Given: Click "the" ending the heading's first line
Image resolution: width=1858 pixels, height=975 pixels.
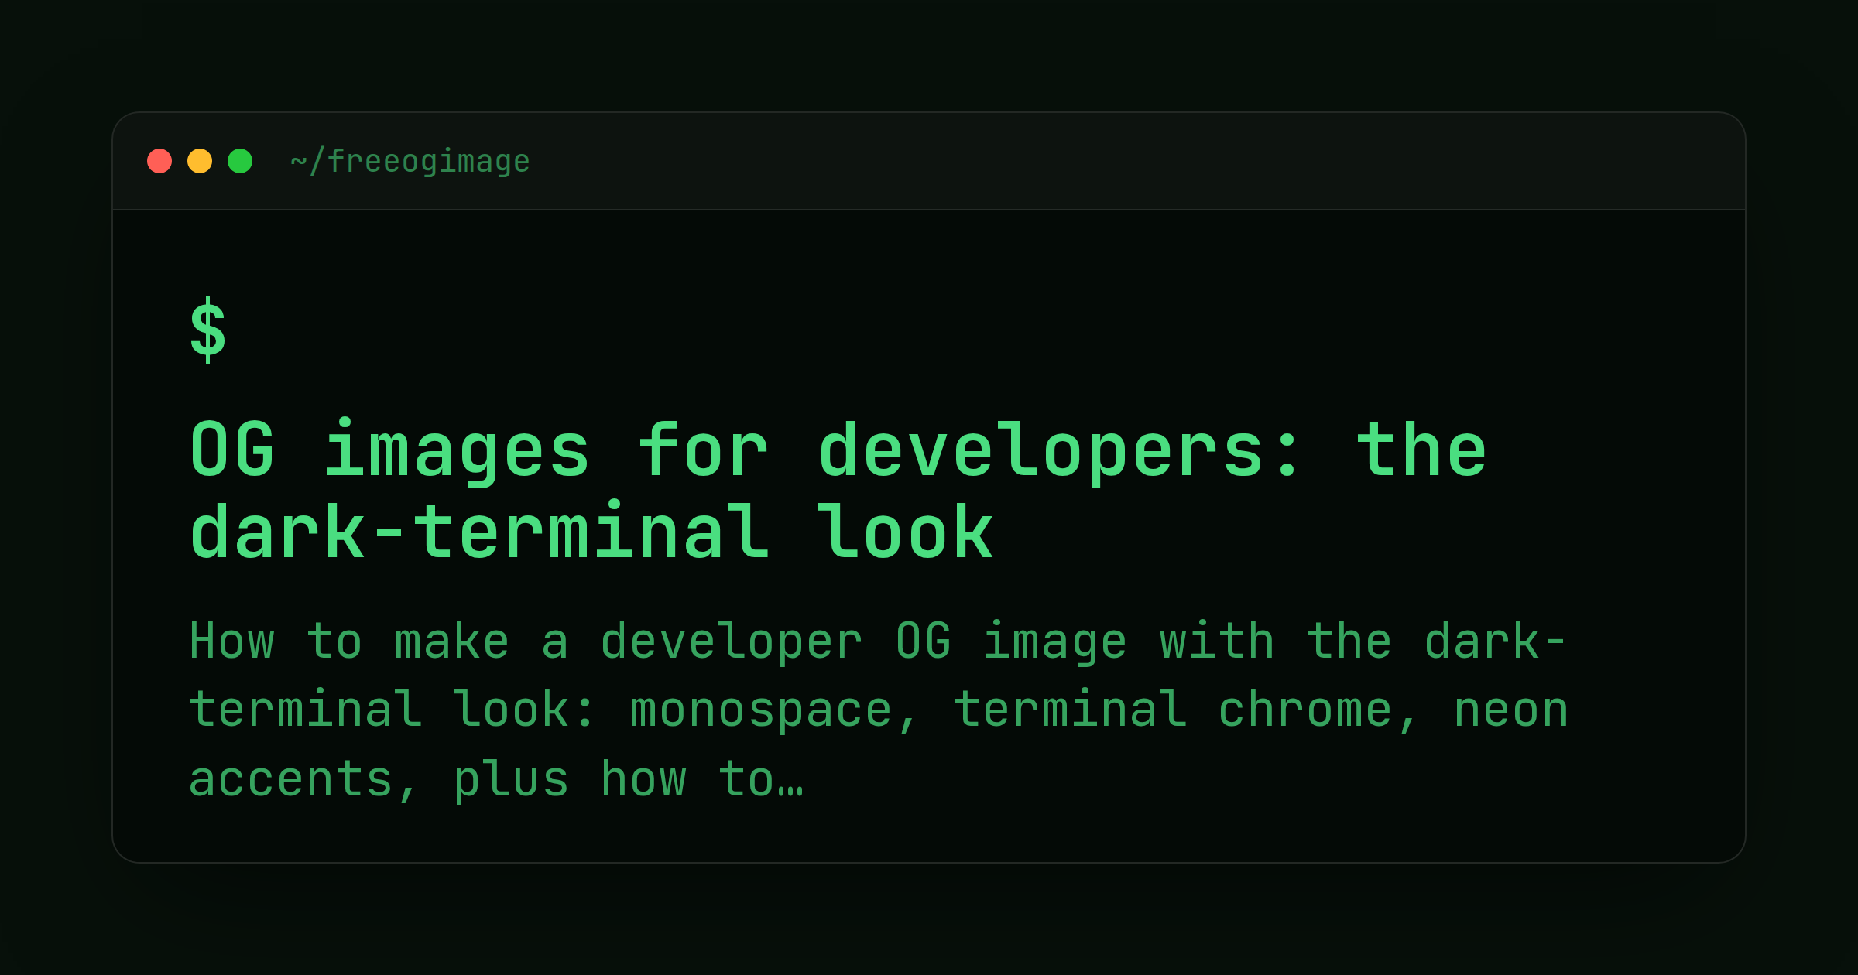Looking at the screenshot, I should coord(1422,450).
